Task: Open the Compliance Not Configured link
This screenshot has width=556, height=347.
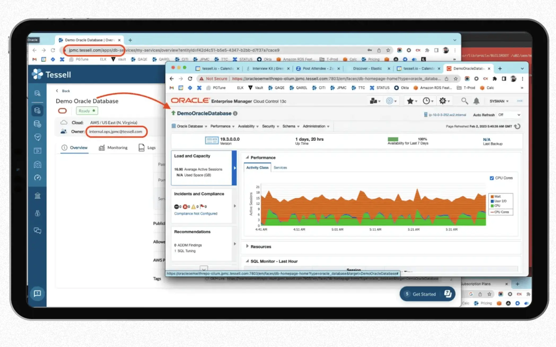Action: pos(195,213)
